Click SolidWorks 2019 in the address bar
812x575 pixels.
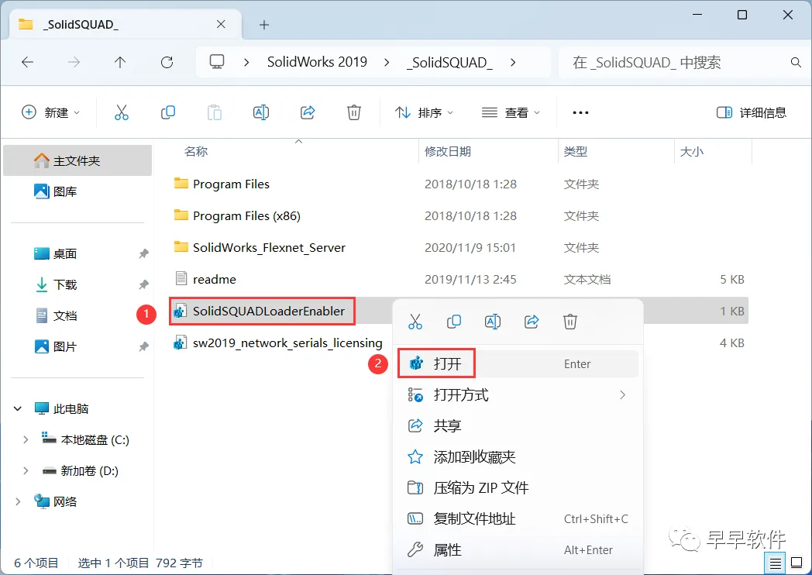[x=317, y=62]
